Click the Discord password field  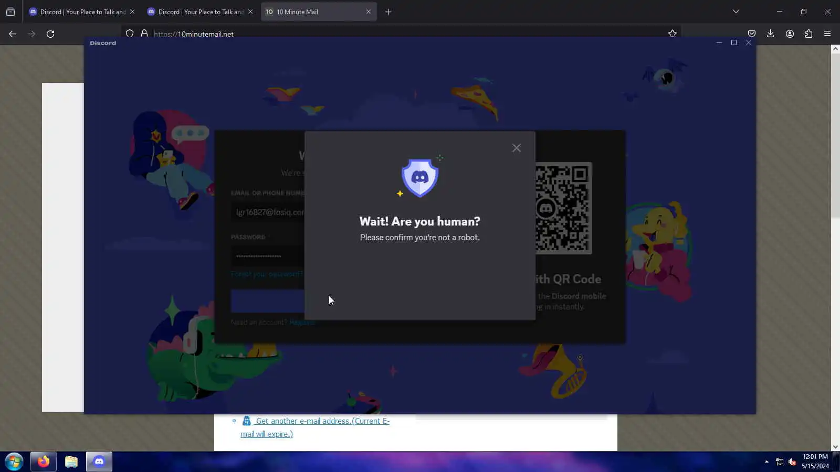click(268, 256)
